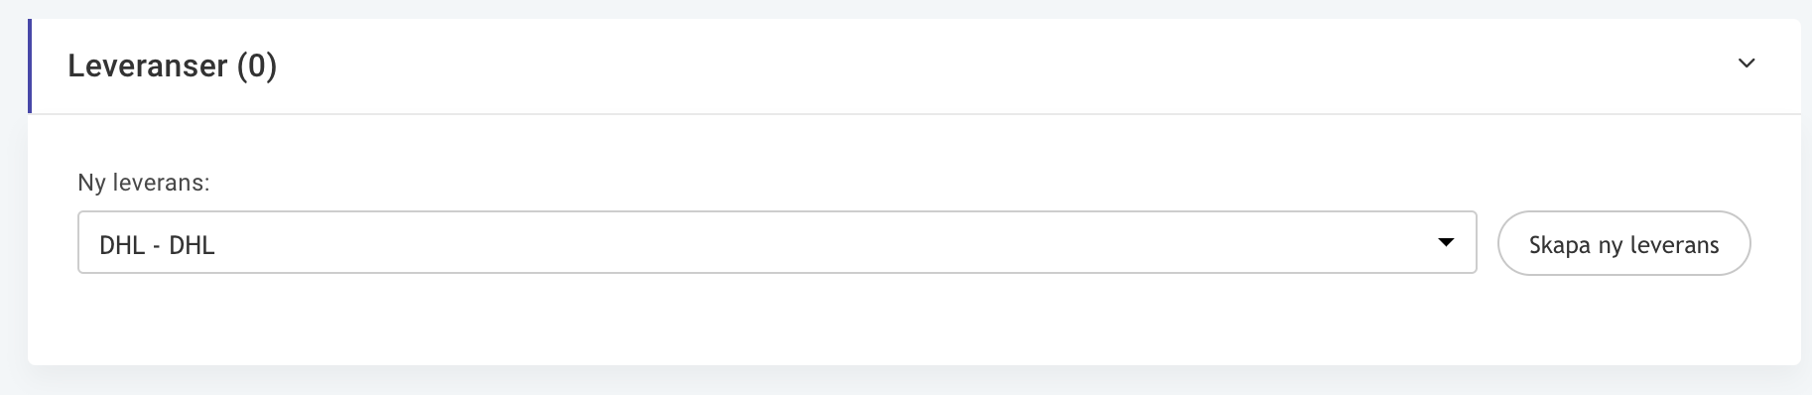Click the word Leveranser in the card title
The height and width of the screenshot is (395, 1812).
click(148, 66)
